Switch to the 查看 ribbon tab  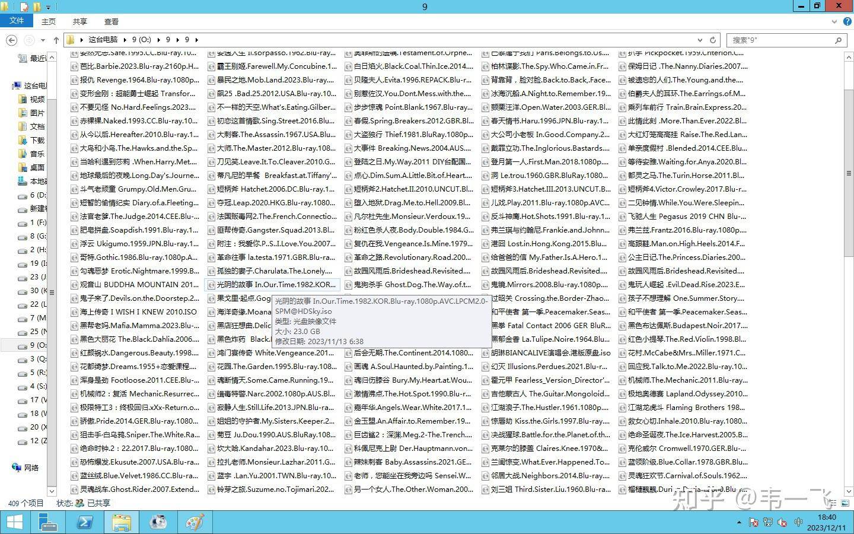click(x=111, y=21)
